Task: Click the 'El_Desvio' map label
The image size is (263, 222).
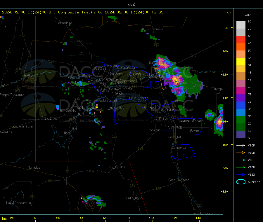Action: (x=68, y=111)
